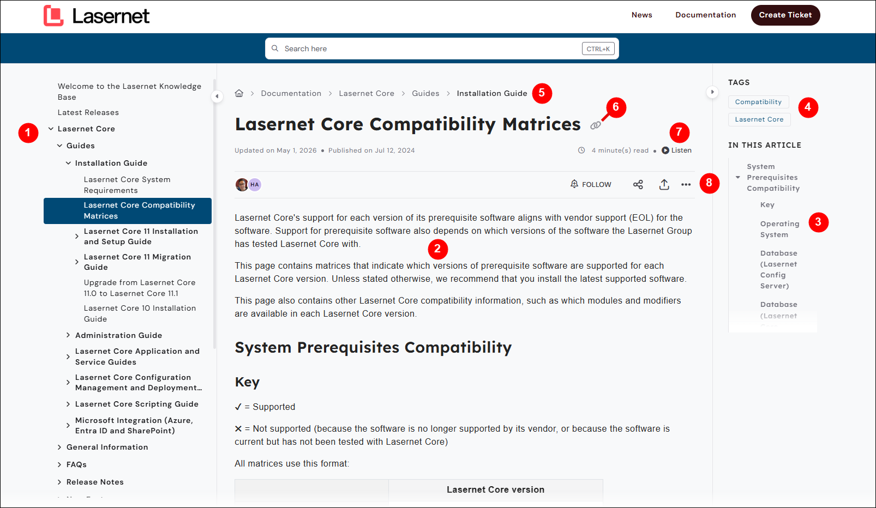
Task: Click Guides breadcrumb link
Action: tap(425, 93)
